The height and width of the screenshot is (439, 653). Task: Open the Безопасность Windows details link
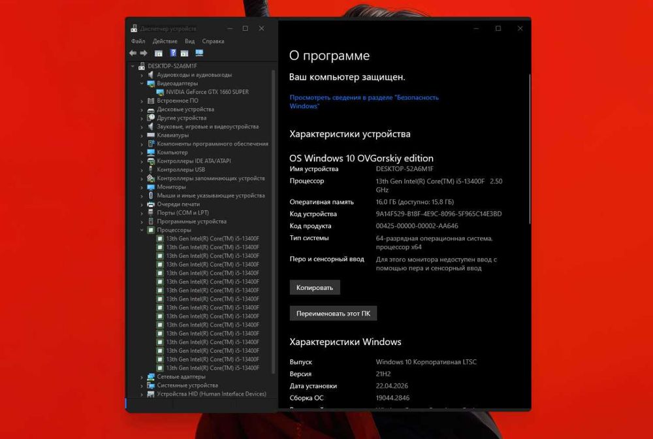[x=364, y=102]
